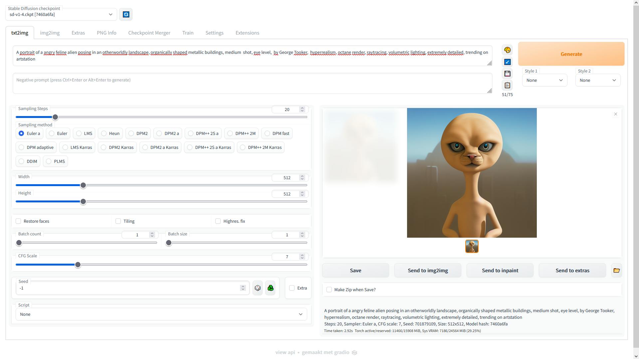The image size is (639, 359).
Task: Switch to the img2img tab
Action: click(50, 33)
